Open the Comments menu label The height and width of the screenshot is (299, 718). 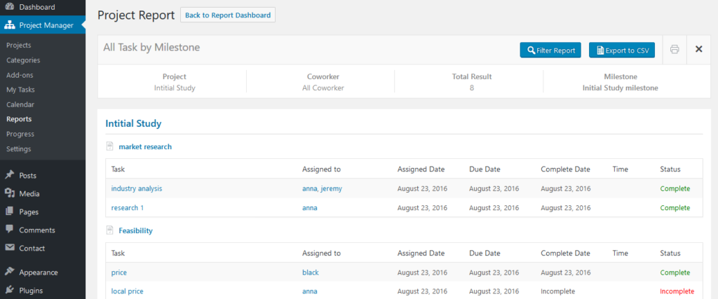[37, 230]
